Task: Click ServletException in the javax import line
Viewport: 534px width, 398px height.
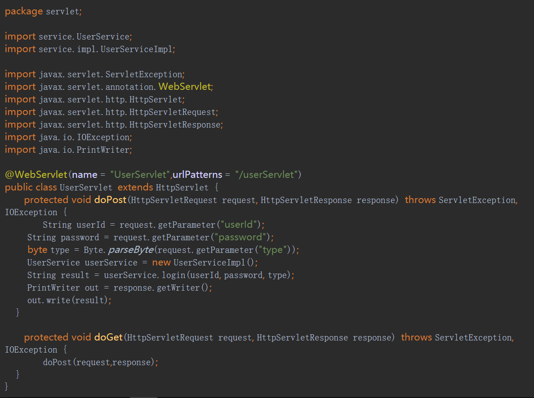Action: coord(144,74)
